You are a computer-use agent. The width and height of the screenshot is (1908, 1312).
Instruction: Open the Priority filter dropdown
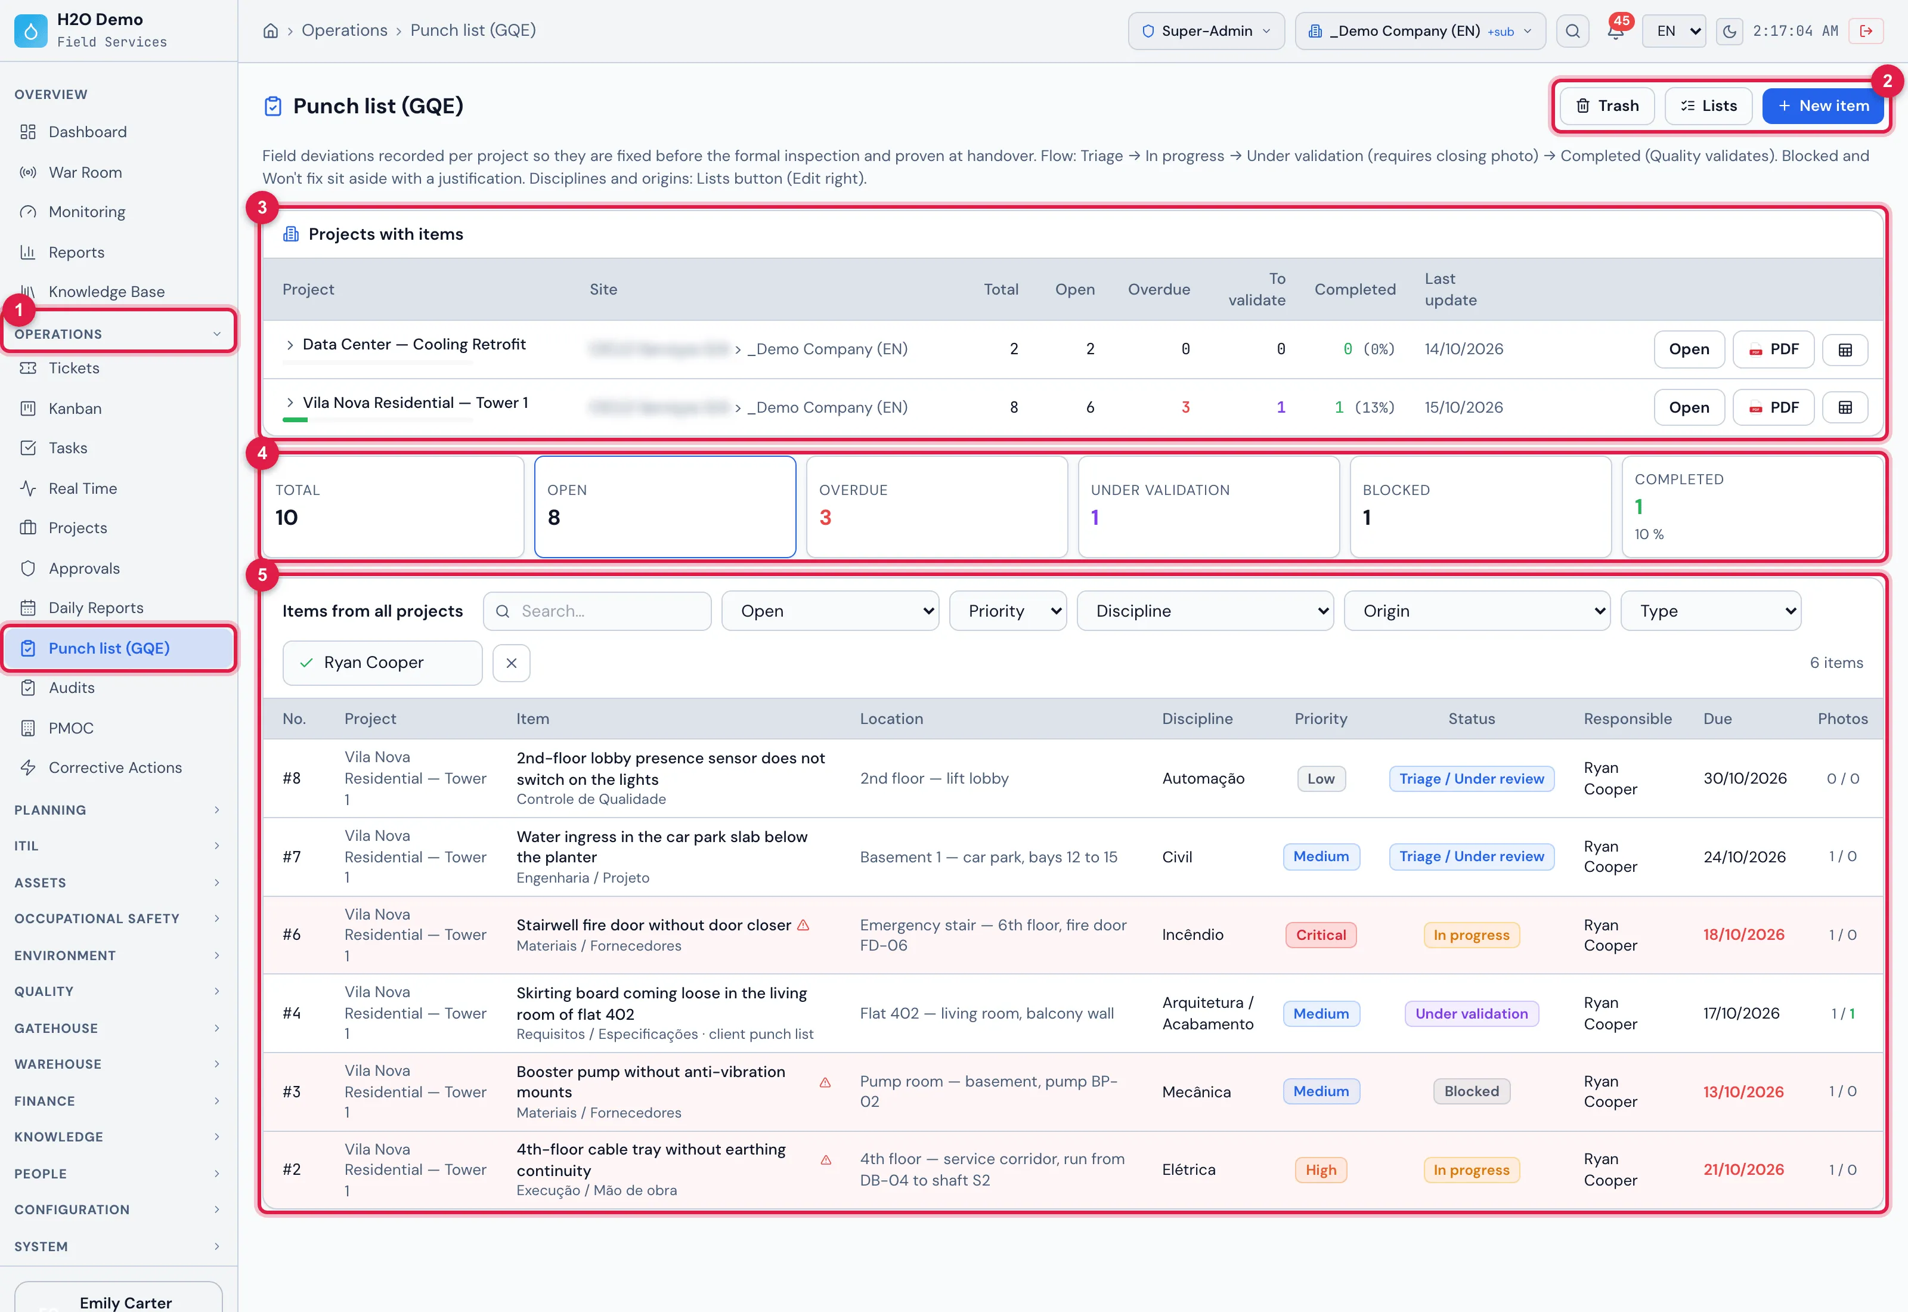1008,611
